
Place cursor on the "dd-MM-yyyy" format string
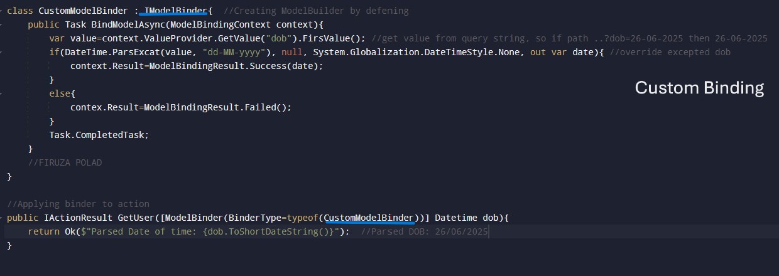coord(229,52)
